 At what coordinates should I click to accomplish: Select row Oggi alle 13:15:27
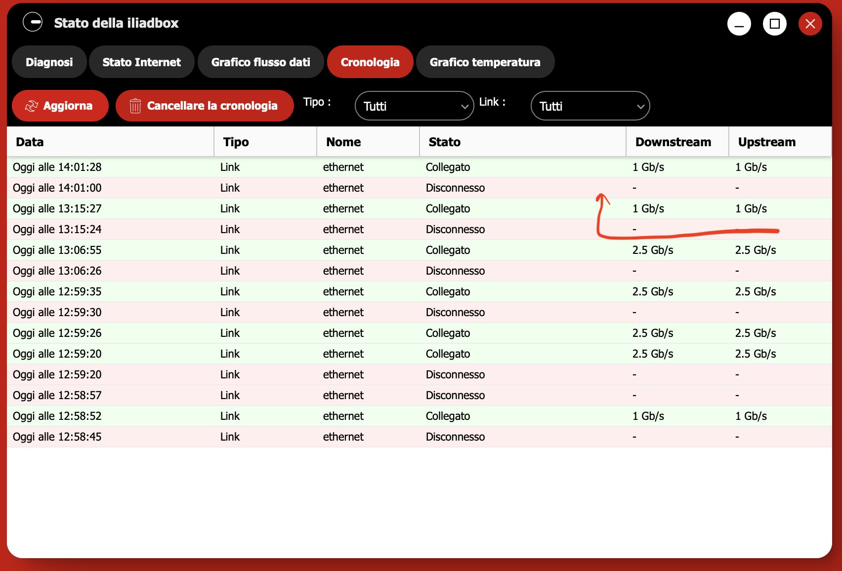click(x=420, y=208)
